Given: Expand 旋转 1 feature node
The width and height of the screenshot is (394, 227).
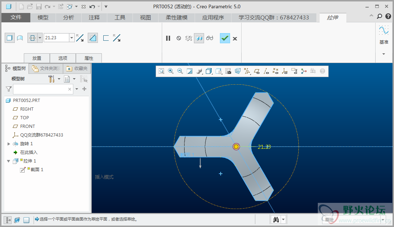Looking at the screenshot, I should click(9, 144).
